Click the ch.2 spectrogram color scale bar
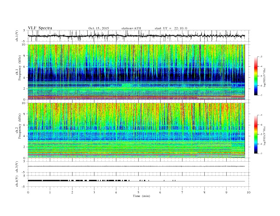 tap(256, 134)
